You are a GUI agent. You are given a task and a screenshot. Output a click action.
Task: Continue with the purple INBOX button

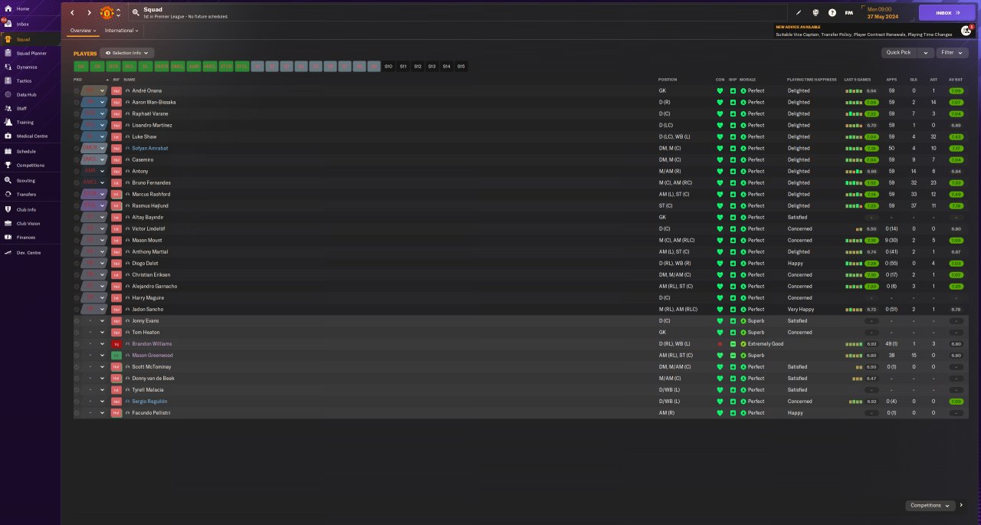[947, 12]
